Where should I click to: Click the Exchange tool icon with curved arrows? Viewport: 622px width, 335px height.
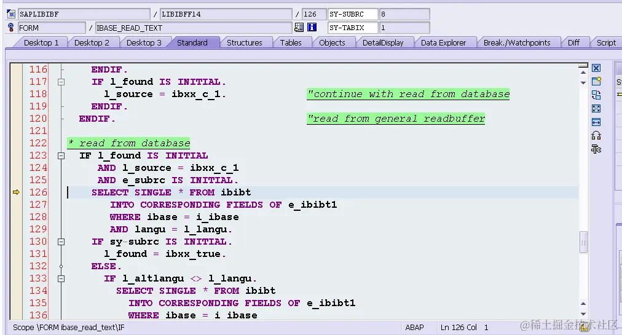point(596,135)
